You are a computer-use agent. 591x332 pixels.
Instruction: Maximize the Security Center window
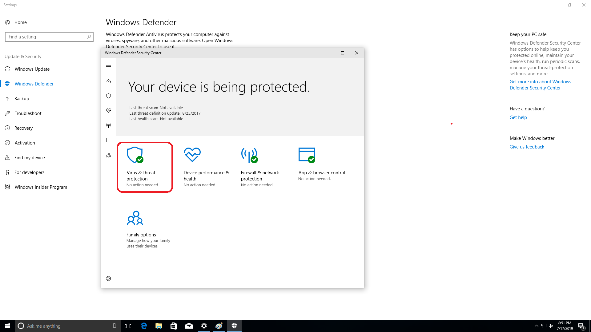point(343,53)
